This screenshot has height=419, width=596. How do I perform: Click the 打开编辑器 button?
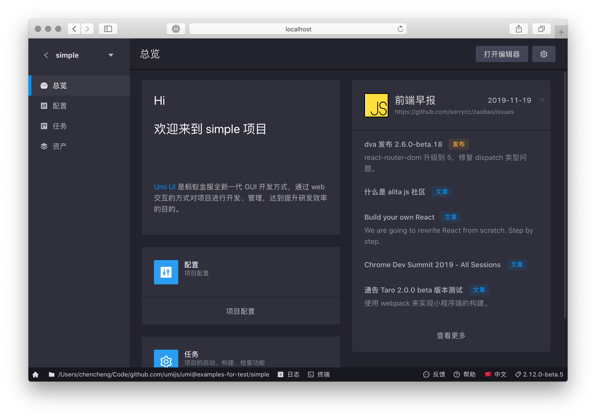[502, 54]
